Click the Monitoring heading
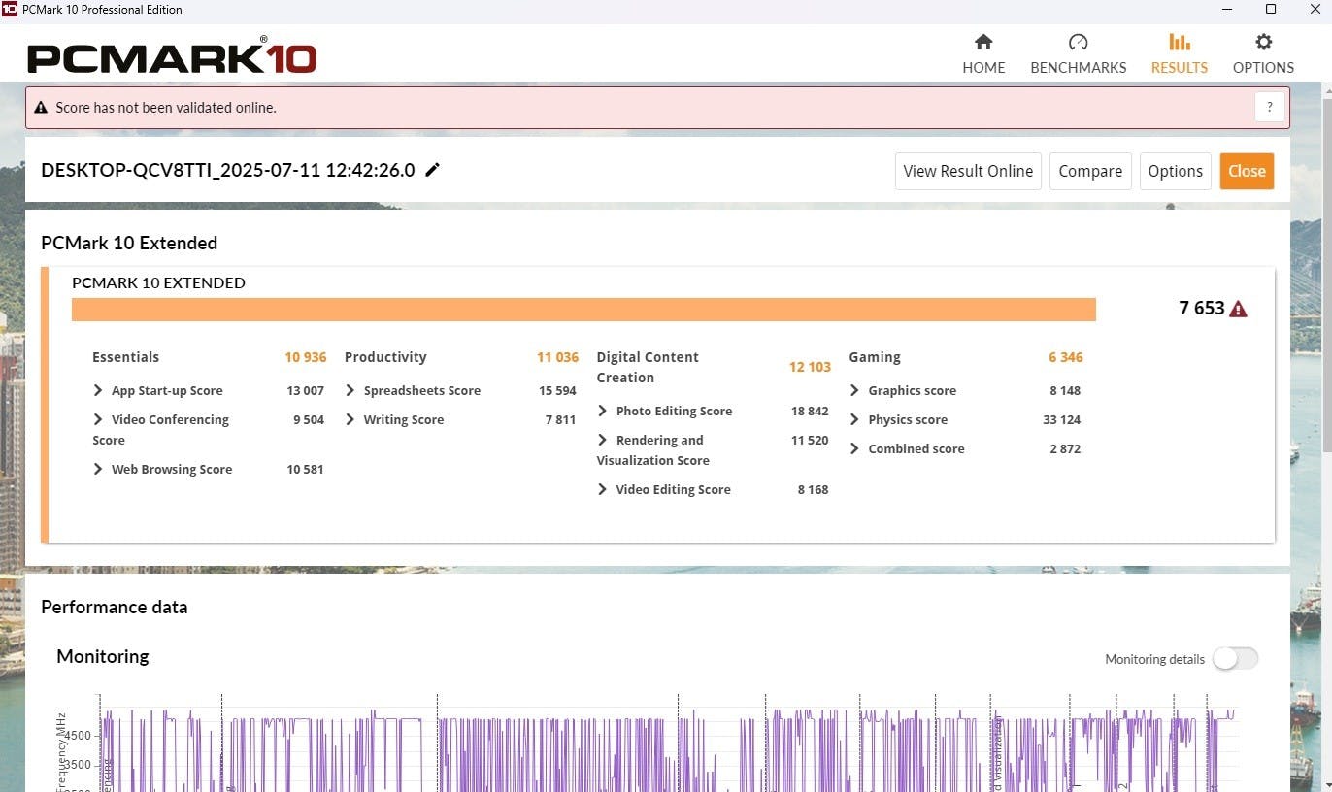1332x792 pixels. point(103,656)
